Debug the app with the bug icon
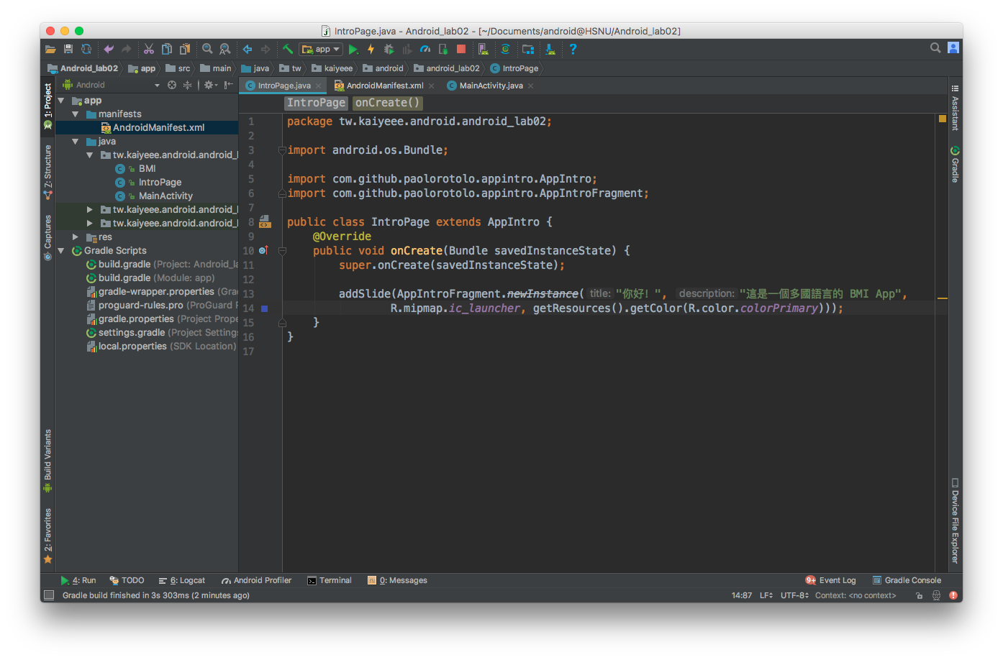The width and height of the screenshot is (1003, 660). click(x=389, y=50)
